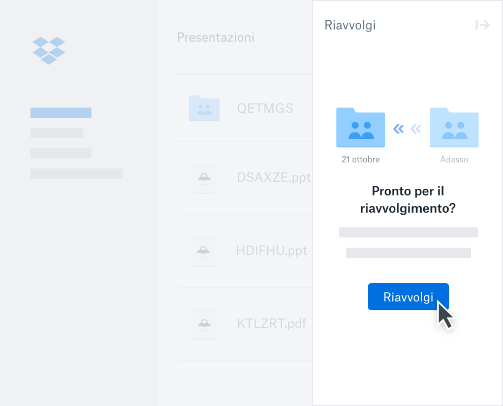This screenshot has width=503, height=406.
Task: Select the HDIFHU.ppt file name
Action: (x=271, y=251)
